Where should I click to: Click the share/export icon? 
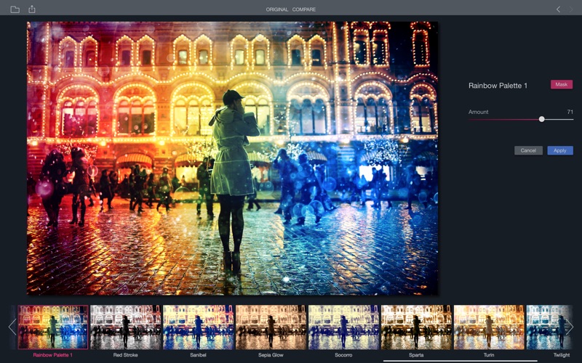coord(31,9)
